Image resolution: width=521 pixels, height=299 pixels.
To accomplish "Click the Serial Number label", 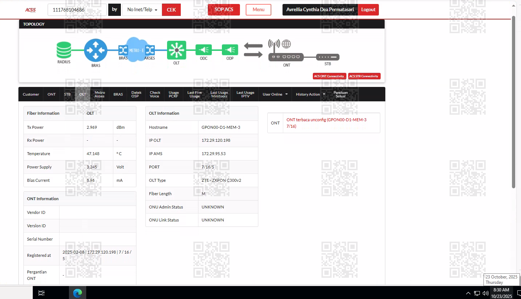I will (40, 239).
